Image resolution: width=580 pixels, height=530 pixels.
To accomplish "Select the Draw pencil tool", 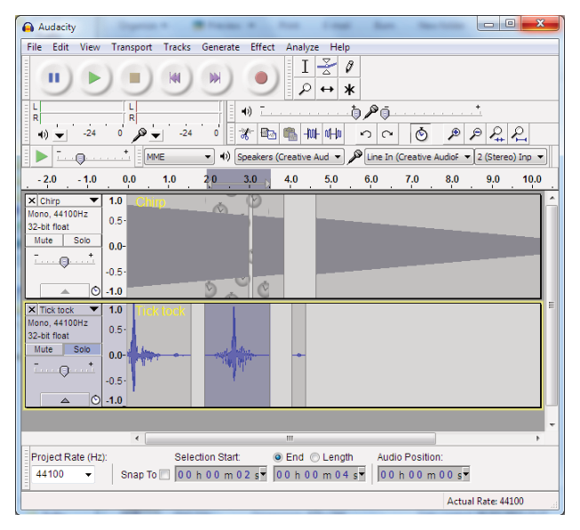I will (x=349, y=67).
